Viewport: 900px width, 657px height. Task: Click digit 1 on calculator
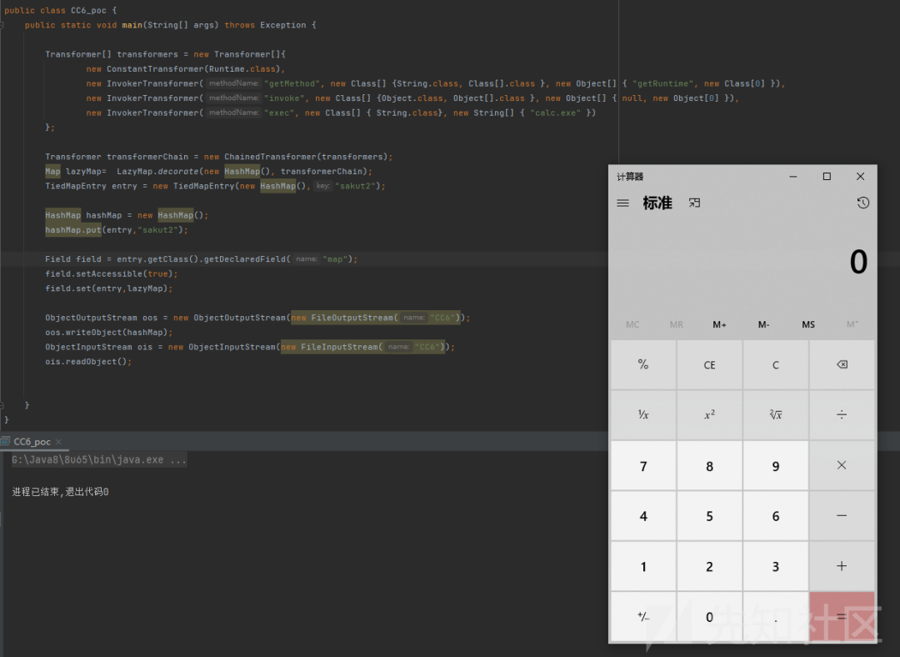tap(643, 566)
